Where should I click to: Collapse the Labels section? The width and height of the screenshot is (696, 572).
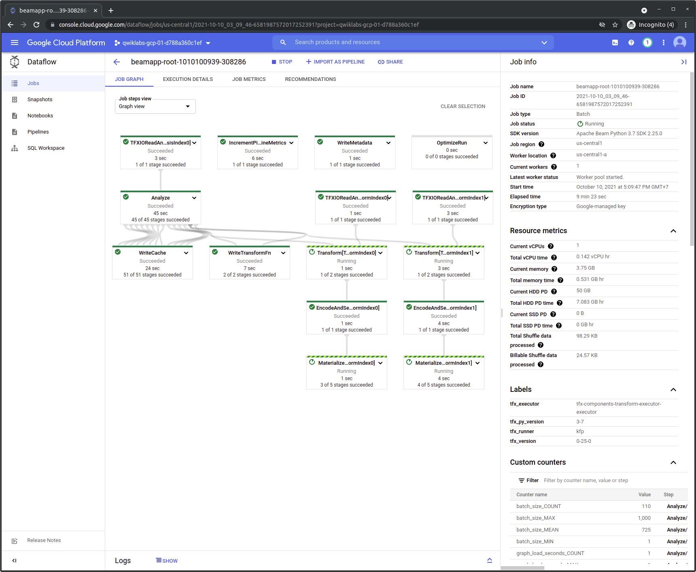tap(673, 390)
